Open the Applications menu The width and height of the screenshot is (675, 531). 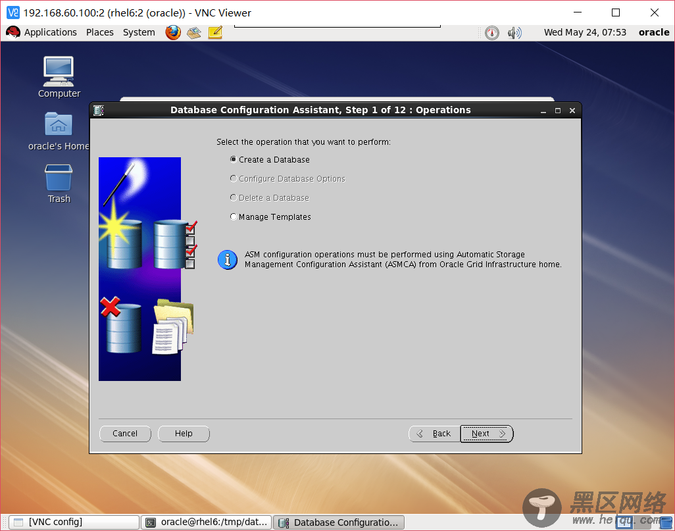point(51,32)
